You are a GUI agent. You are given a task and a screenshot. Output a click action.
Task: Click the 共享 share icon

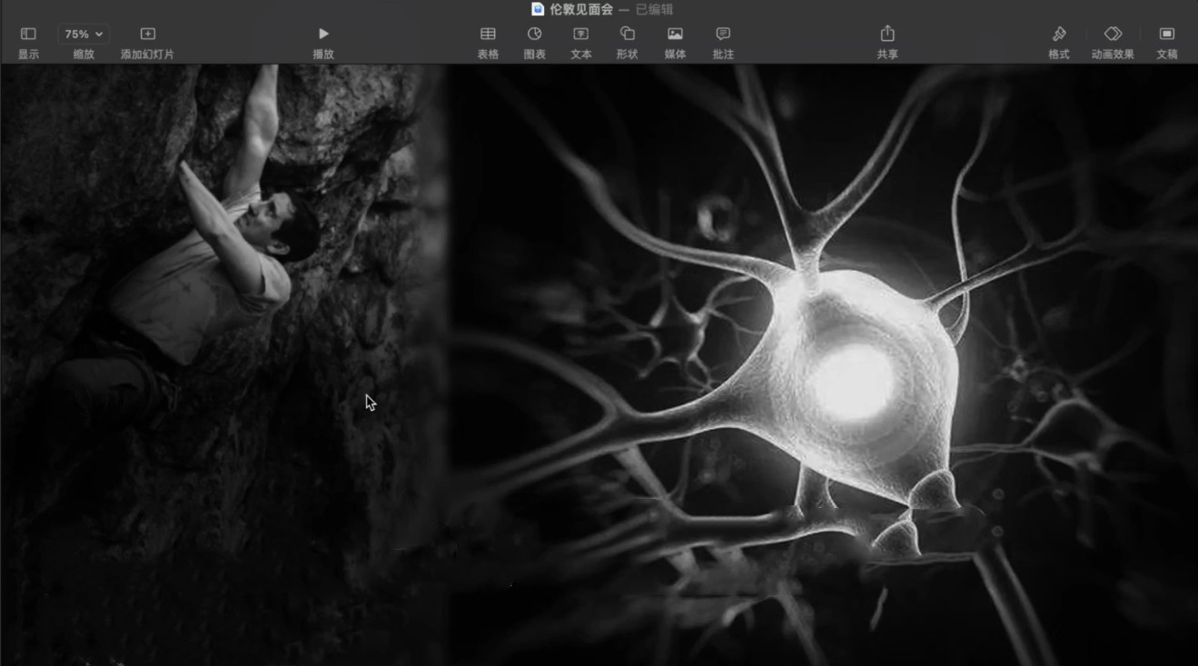pos(887,35)
